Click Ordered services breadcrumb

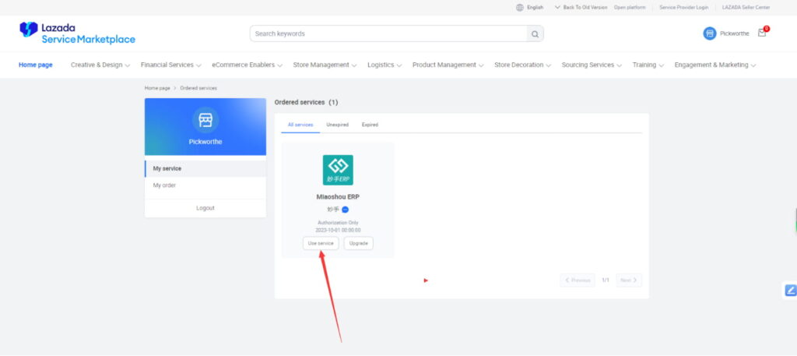(x=198, y=88)
